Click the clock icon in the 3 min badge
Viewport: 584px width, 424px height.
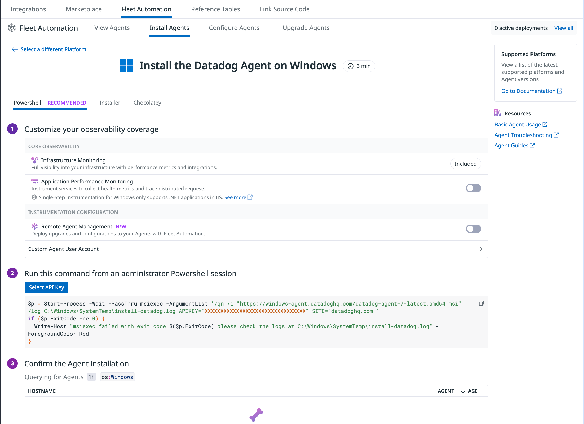tap(350, 66)
